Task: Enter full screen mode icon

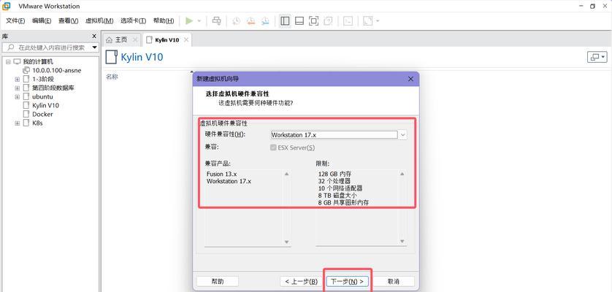Action: point(313,21)
